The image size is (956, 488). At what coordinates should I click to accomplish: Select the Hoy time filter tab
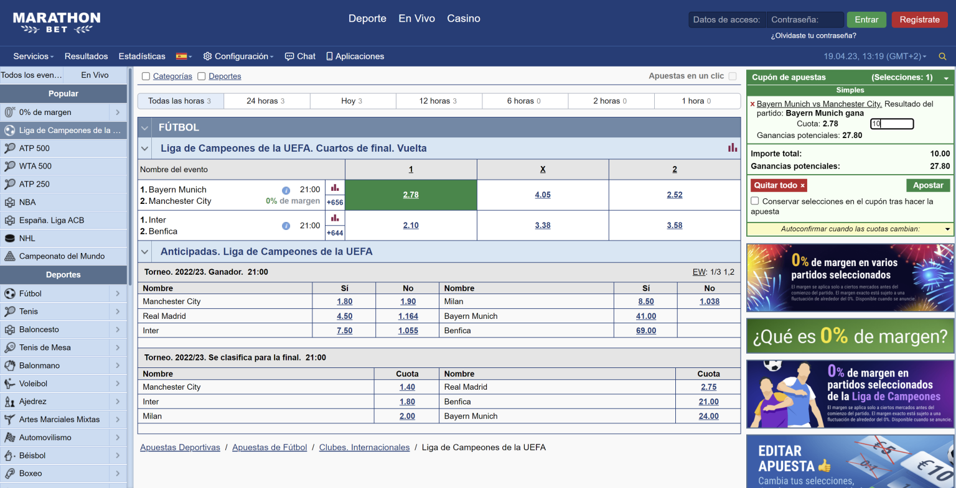coord(352,101)
